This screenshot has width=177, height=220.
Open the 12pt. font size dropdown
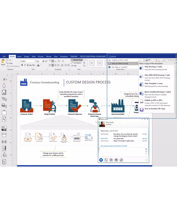pos(41,61)
